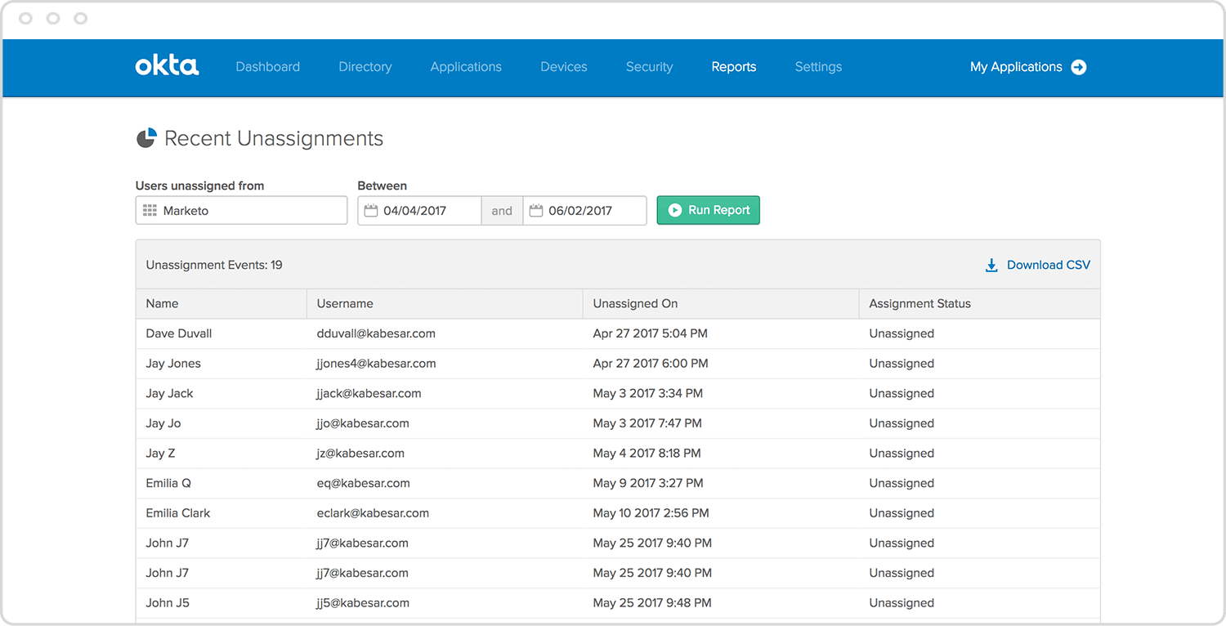Select the Security menu item
The width and height of the screenshot is (1226, 626).
point(649,67)
